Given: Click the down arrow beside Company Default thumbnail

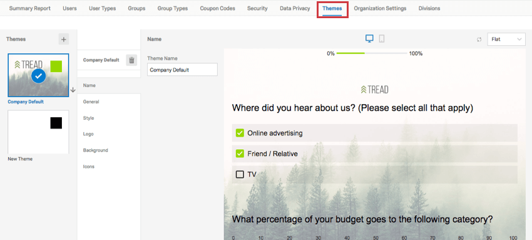Looking at the screenshot, I should pyautogui.click(x=73, y=90).
